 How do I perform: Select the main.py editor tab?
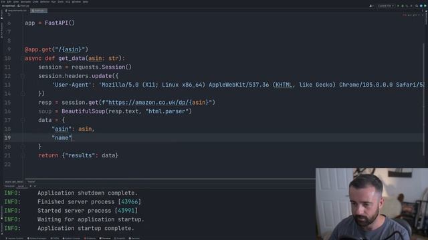(x=39, y=11)
